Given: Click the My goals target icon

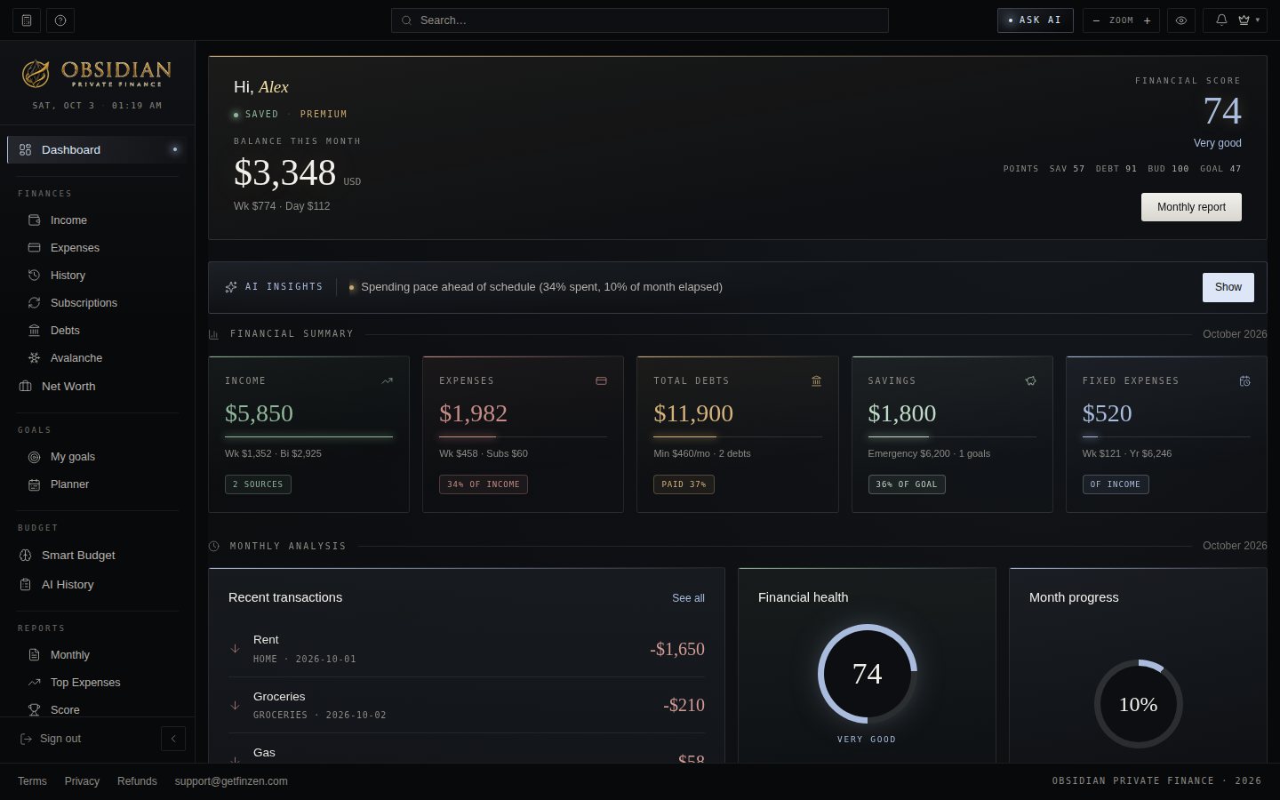Looking at the screenshot, I should pos(34,457).
